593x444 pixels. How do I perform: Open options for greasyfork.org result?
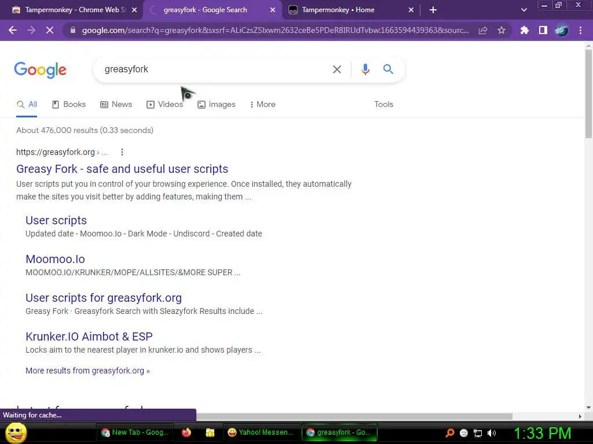122,152
